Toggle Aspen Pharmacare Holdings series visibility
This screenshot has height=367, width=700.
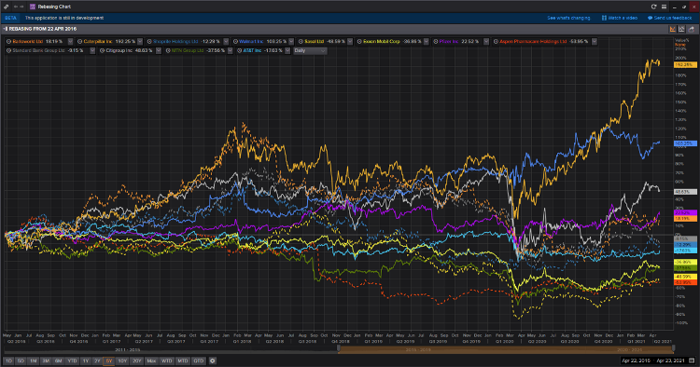pyautogui.click(x=496, y=41)
